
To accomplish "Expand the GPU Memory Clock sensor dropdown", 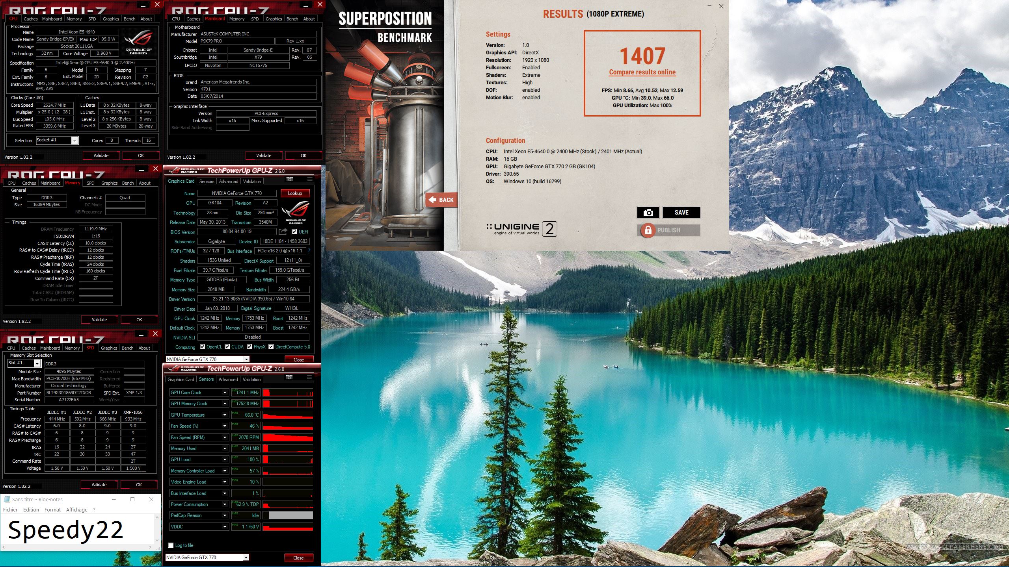I will (225, 404).
